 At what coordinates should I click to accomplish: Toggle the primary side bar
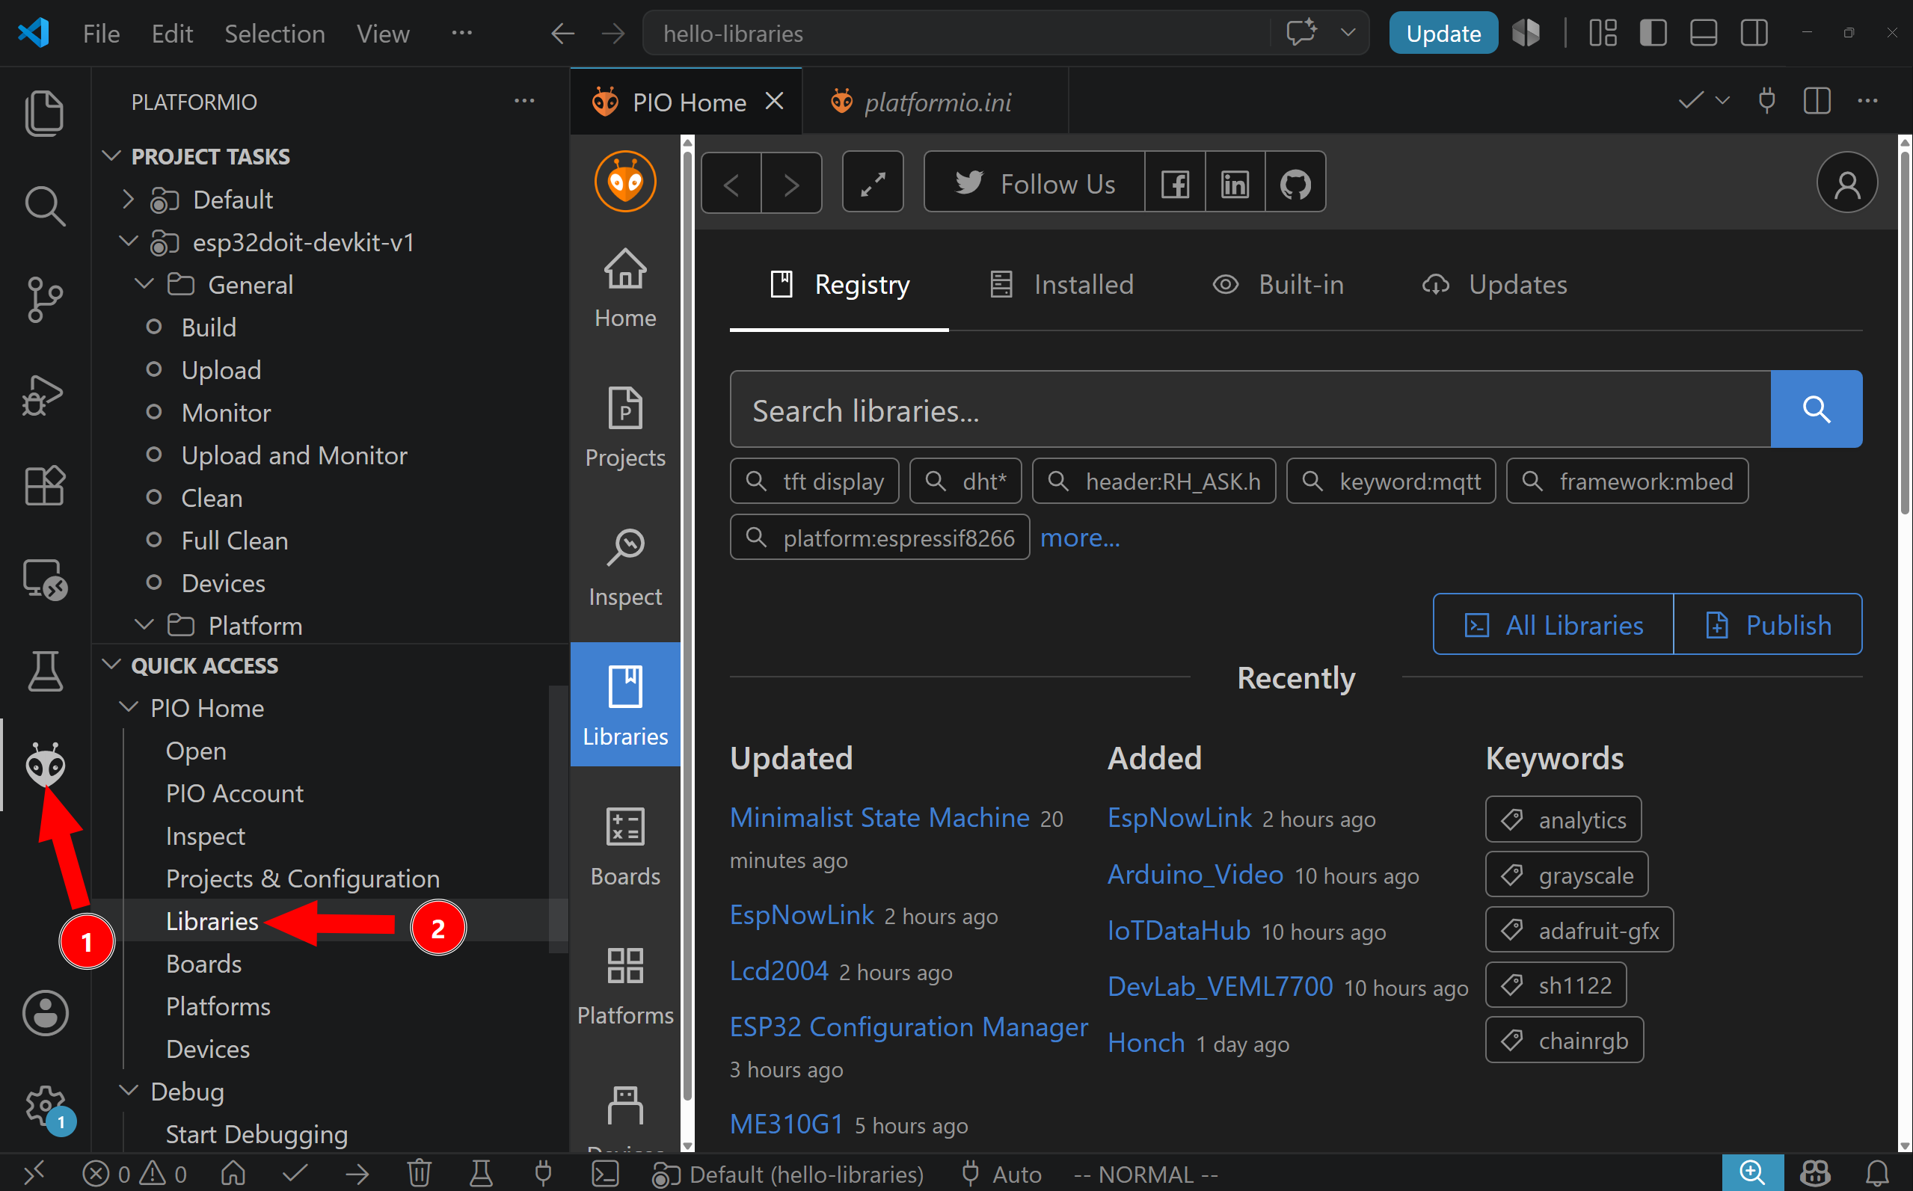[x=1653, y=33]
